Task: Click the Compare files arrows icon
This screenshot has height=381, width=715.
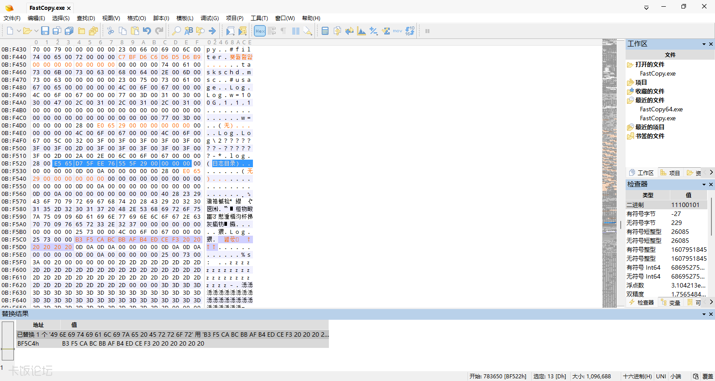Action: pyautogui.click(x=349, y=31)
